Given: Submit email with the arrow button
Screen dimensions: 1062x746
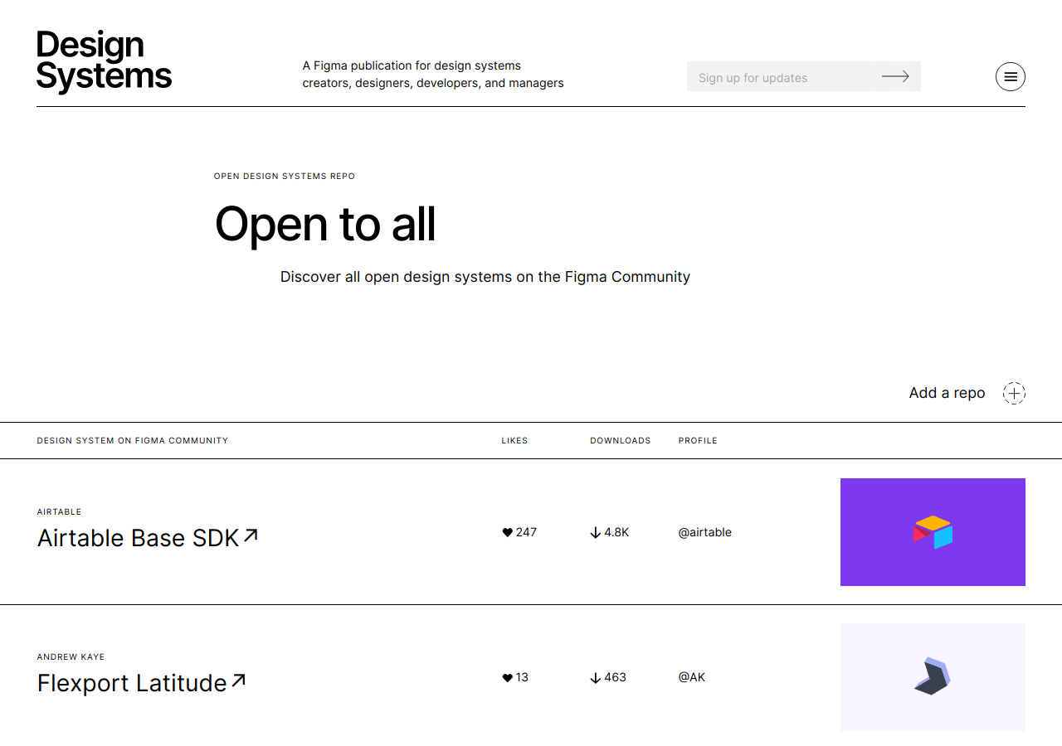Looking at the screenshot, I should [895, 76].
